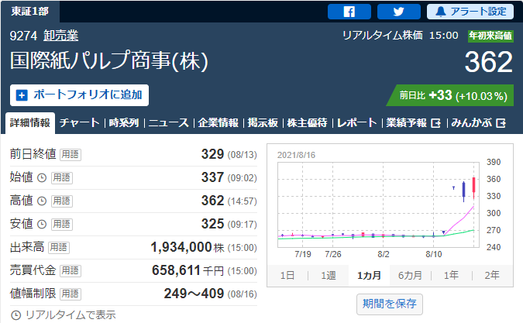The image size is (523, 323).
Task: Click the clock icon next to 高値
Action: coord(42,201)
